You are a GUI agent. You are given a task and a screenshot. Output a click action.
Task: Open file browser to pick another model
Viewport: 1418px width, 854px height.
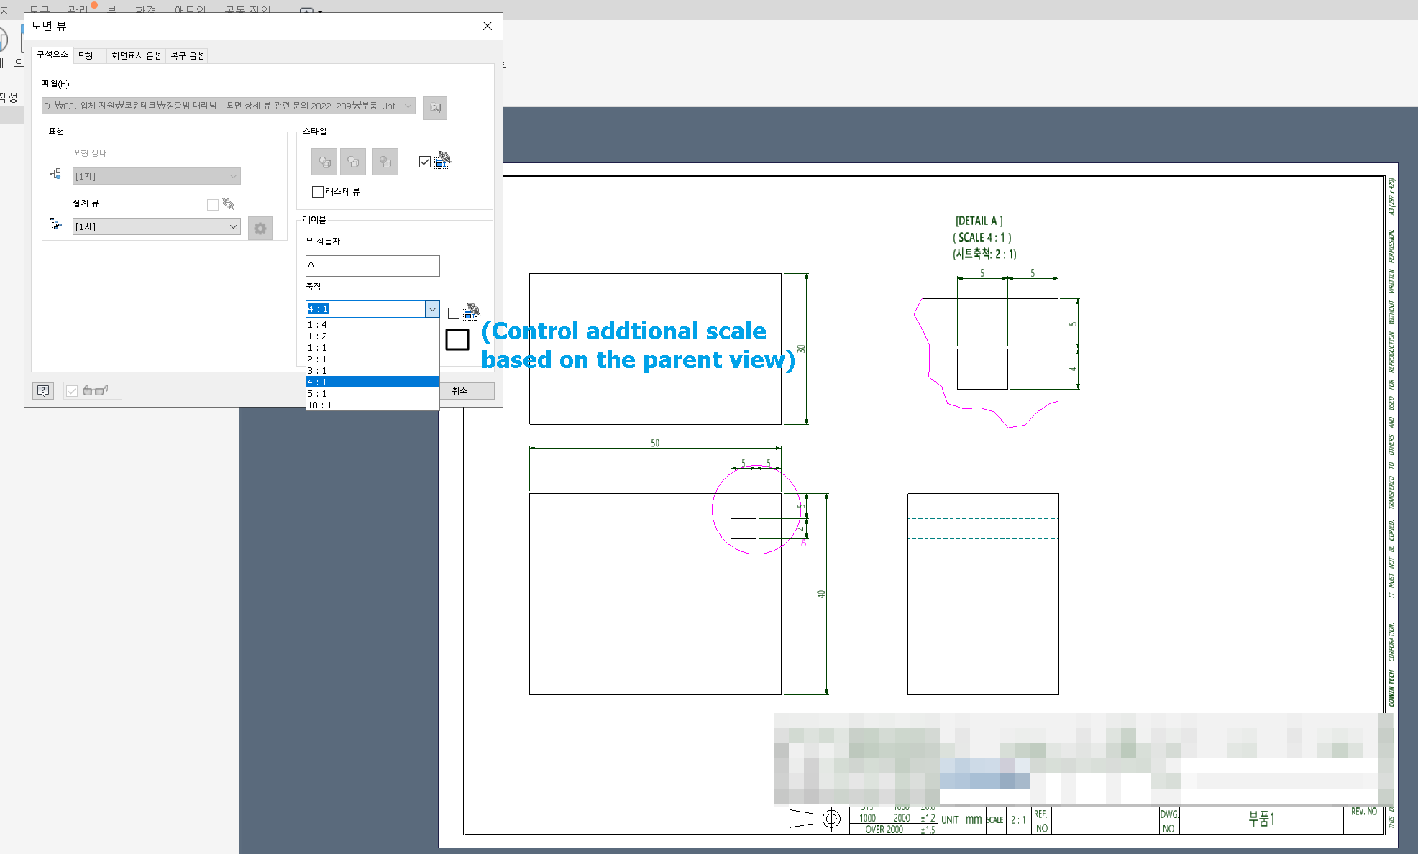click(x=434, y=108)
